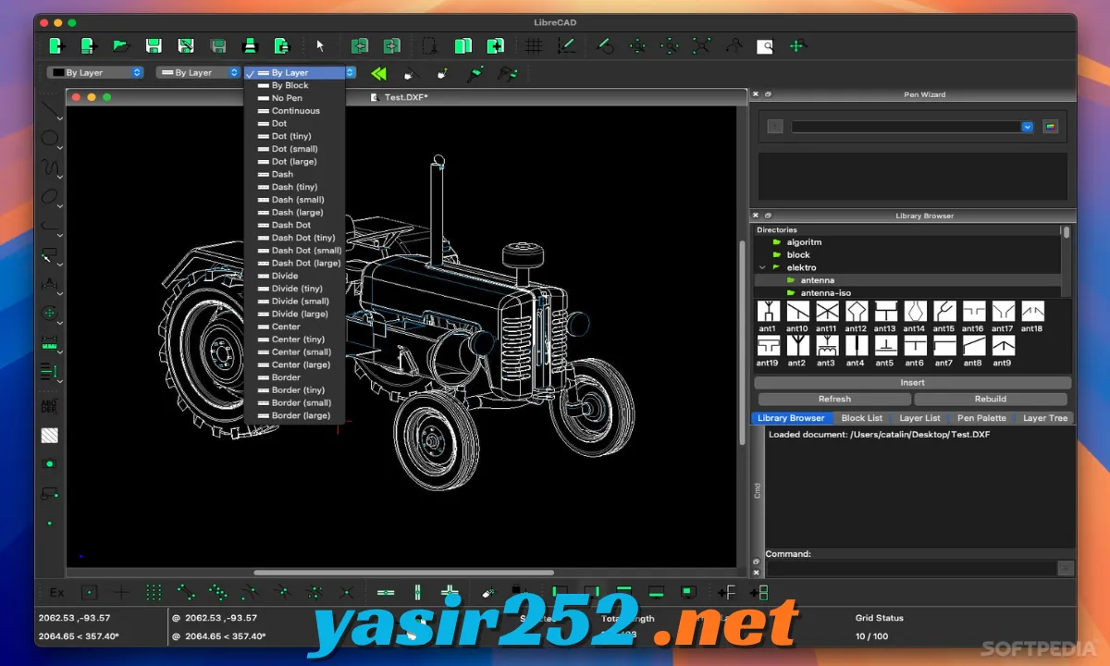Select the Ellipse tool in left toolbar

click(x=50, y=196)
